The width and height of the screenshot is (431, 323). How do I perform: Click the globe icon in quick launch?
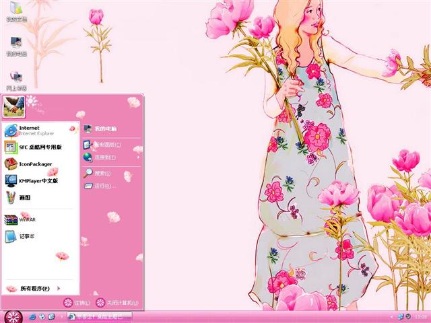click(42, 317)
